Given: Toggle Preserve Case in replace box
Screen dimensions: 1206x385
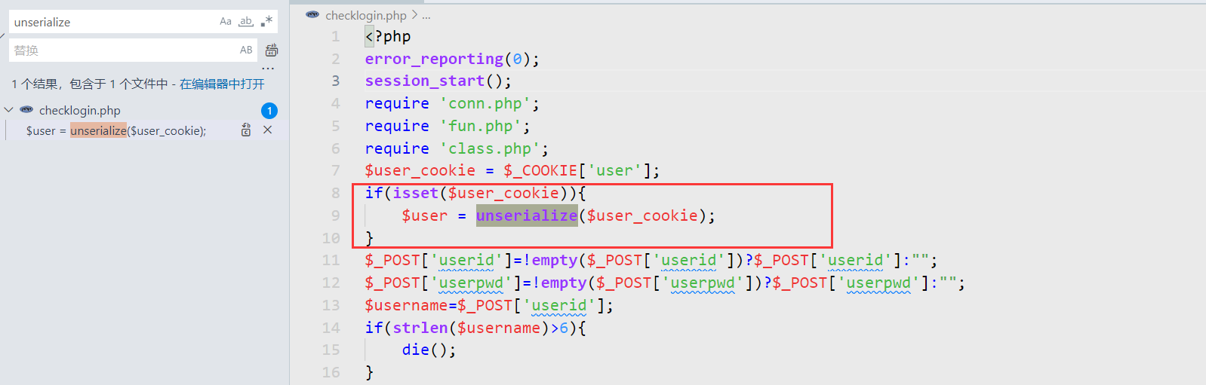Looking at the screenshot, I should click(246, 50).
